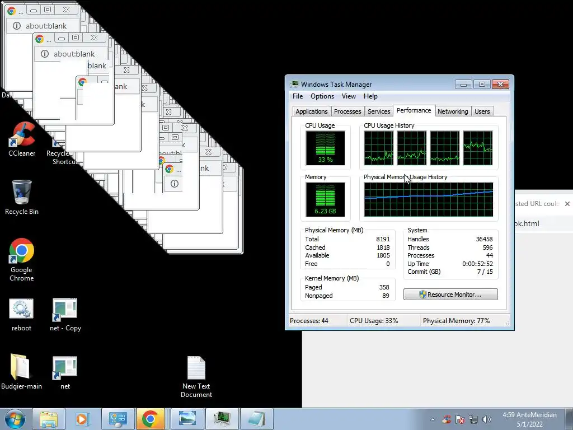
Task: Click the CPU Usage 33 % meter
Action: [325, 148]
